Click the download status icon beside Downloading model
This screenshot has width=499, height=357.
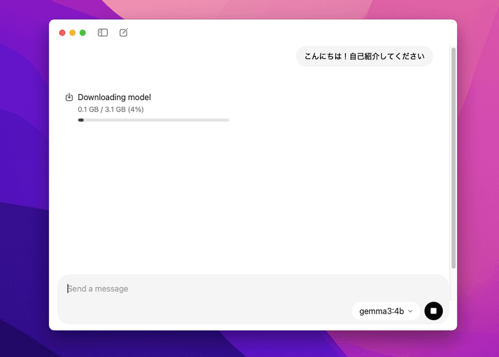coord(69,97)
